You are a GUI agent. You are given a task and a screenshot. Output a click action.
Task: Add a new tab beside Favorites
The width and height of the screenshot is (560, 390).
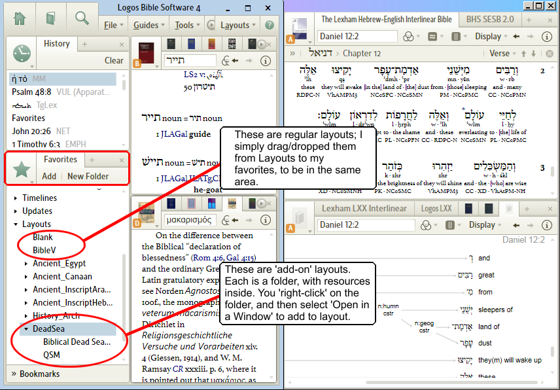click(x=92, y=160)
